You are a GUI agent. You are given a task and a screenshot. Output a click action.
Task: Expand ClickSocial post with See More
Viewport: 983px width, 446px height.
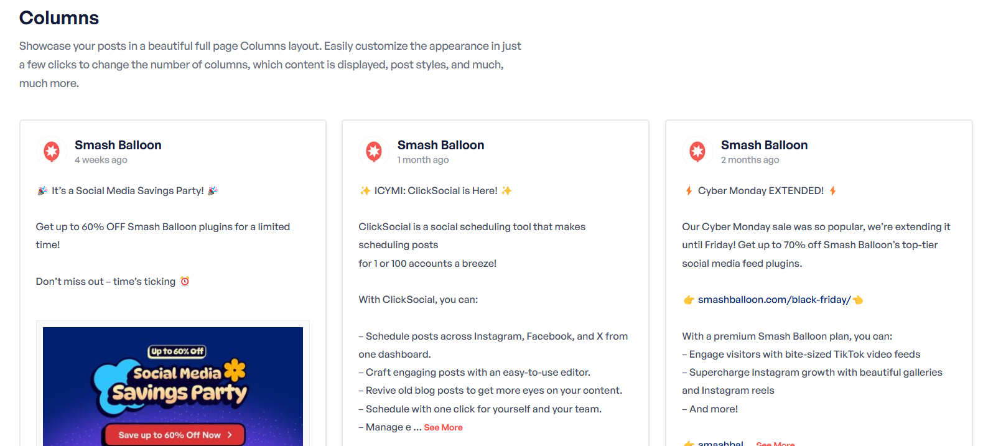pyautogui.click(x=443, y=427)
